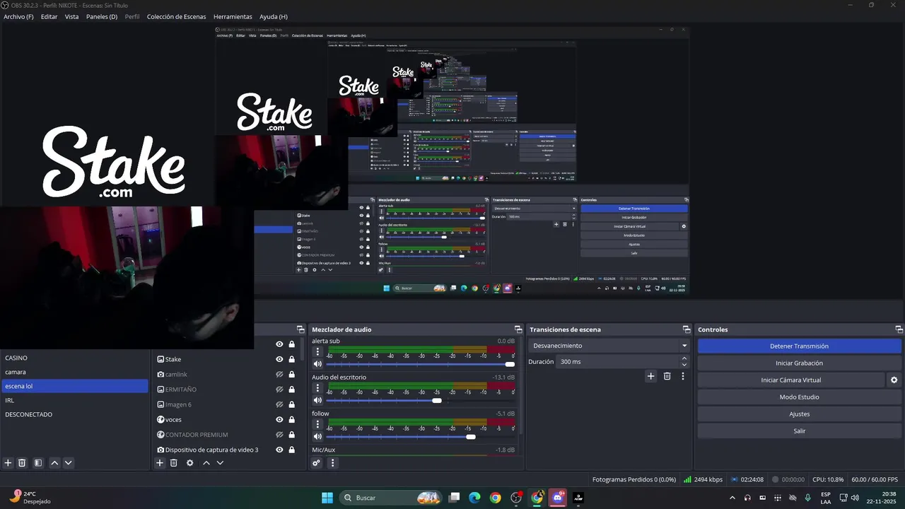This screenshot has height=509, width=905.
Task: Click the Salir button
Action: point(799,431)
